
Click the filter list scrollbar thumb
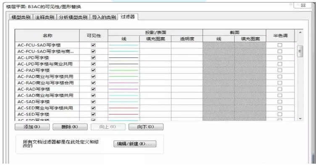[300, 51]
